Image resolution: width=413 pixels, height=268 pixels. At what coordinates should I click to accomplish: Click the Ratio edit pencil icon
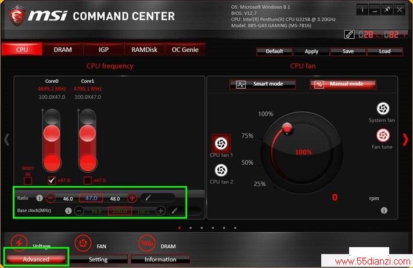(148, 197)
